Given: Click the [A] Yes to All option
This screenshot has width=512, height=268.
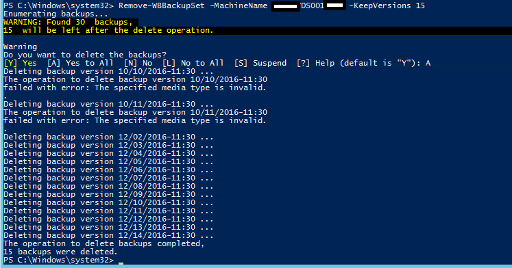Looking at the screenshot, I should click(x=80, y=63).
